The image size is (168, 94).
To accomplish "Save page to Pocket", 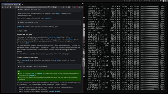I will tap(54, 7).
